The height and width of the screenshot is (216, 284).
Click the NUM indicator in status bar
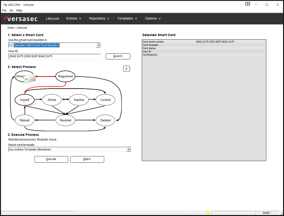266,213
